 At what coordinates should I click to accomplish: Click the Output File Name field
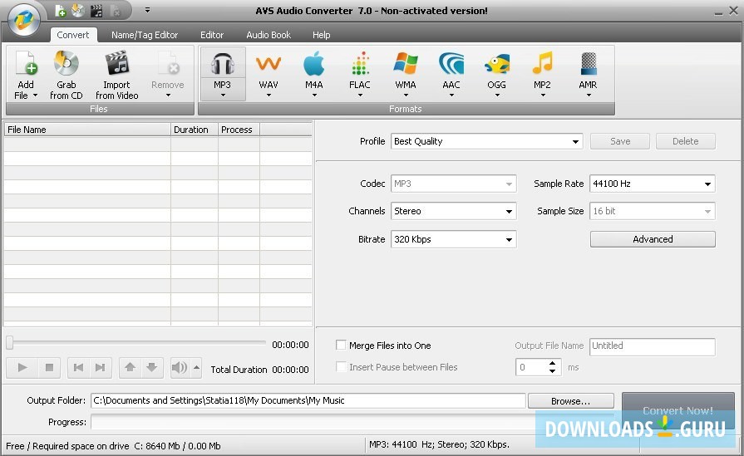point(652,346)
